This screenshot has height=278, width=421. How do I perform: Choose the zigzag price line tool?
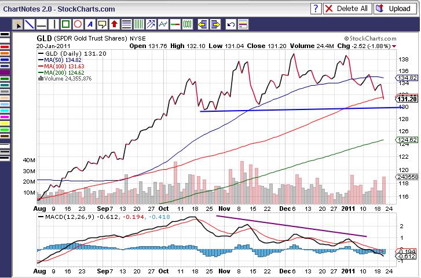[163, 24]
